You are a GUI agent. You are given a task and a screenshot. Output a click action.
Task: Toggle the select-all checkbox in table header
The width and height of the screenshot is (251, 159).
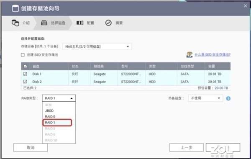(x=25, y=66)
